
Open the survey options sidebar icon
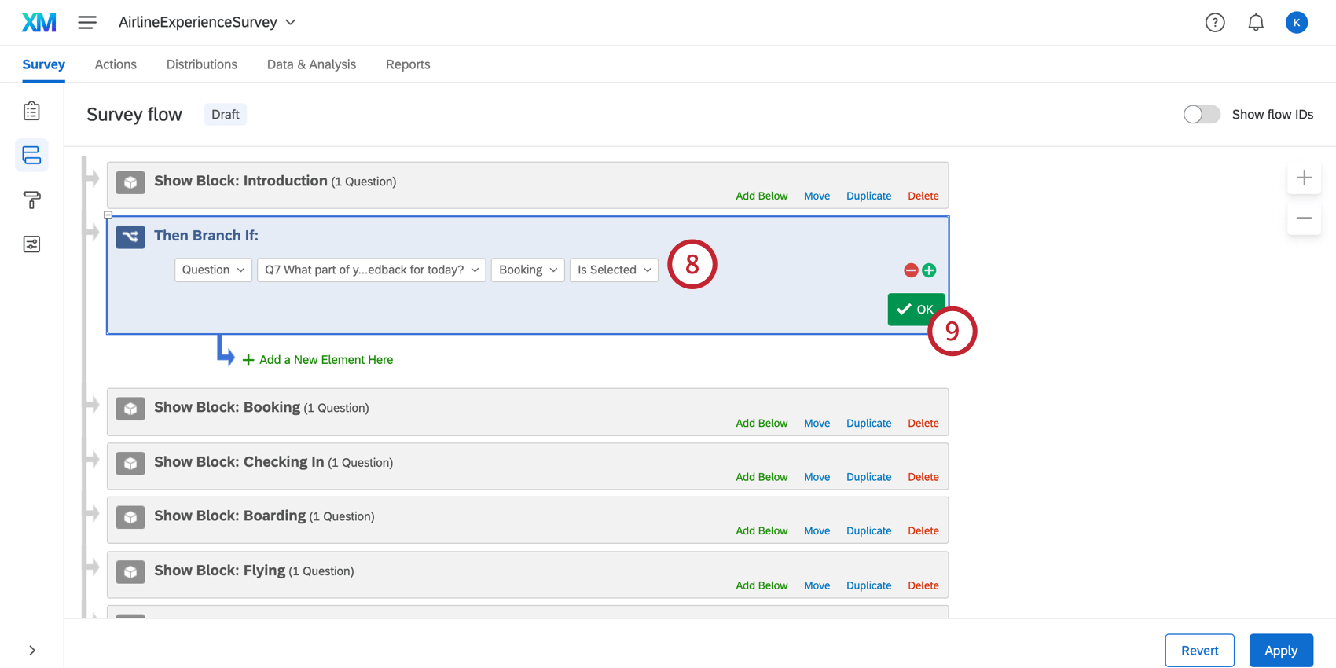(31, 244)
